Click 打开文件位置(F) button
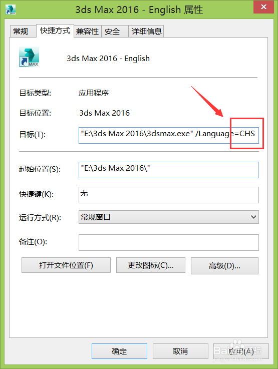This screenshot has width=278, height=369. [x=66, y=265]
